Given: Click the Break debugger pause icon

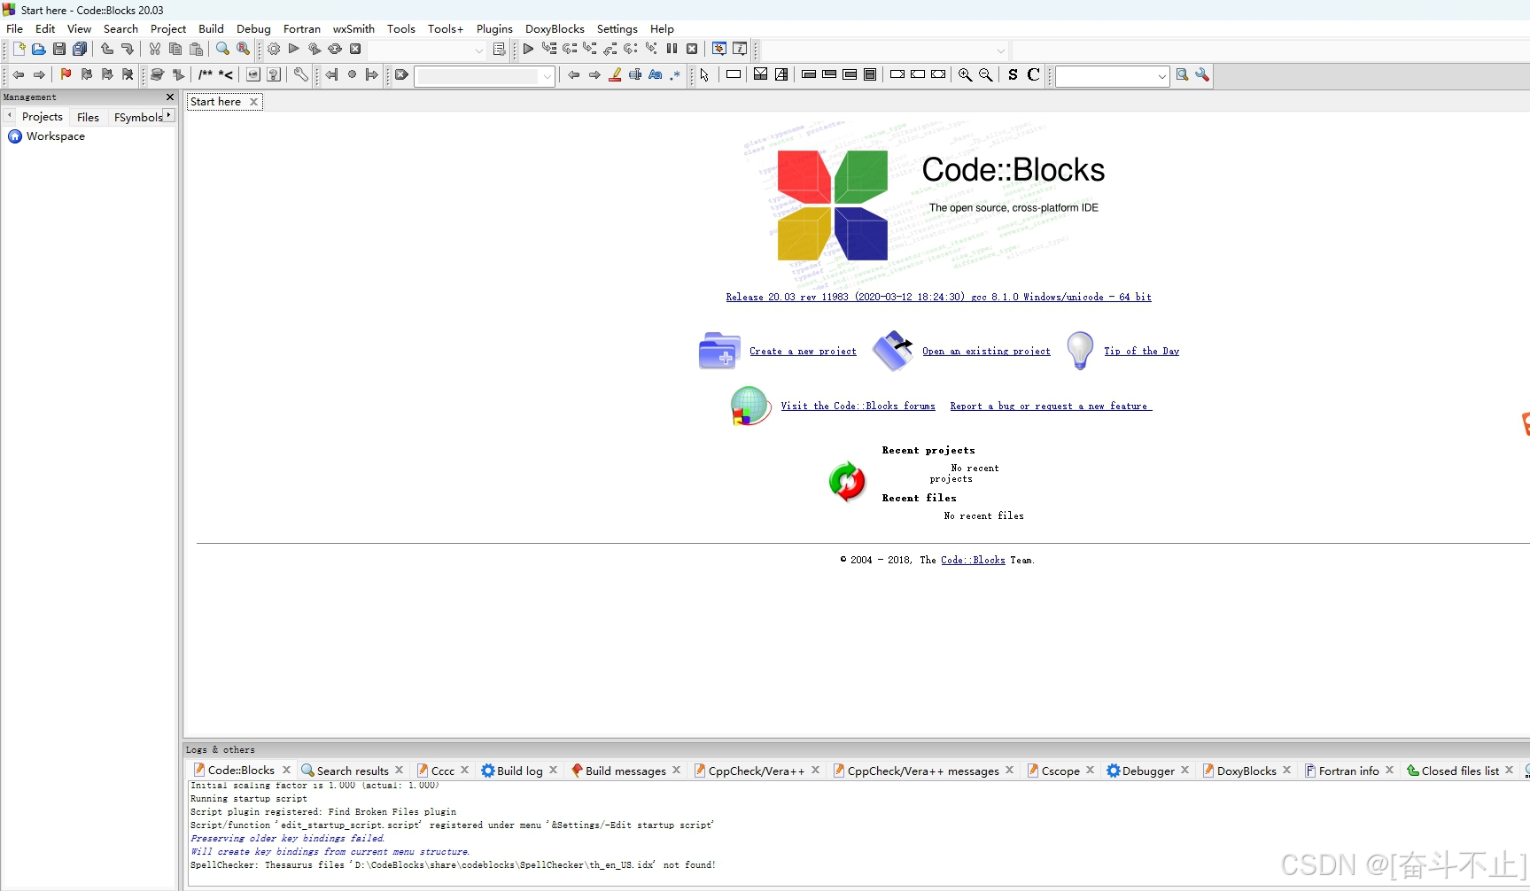Looking at the screenshot, I should click(672, 50).
